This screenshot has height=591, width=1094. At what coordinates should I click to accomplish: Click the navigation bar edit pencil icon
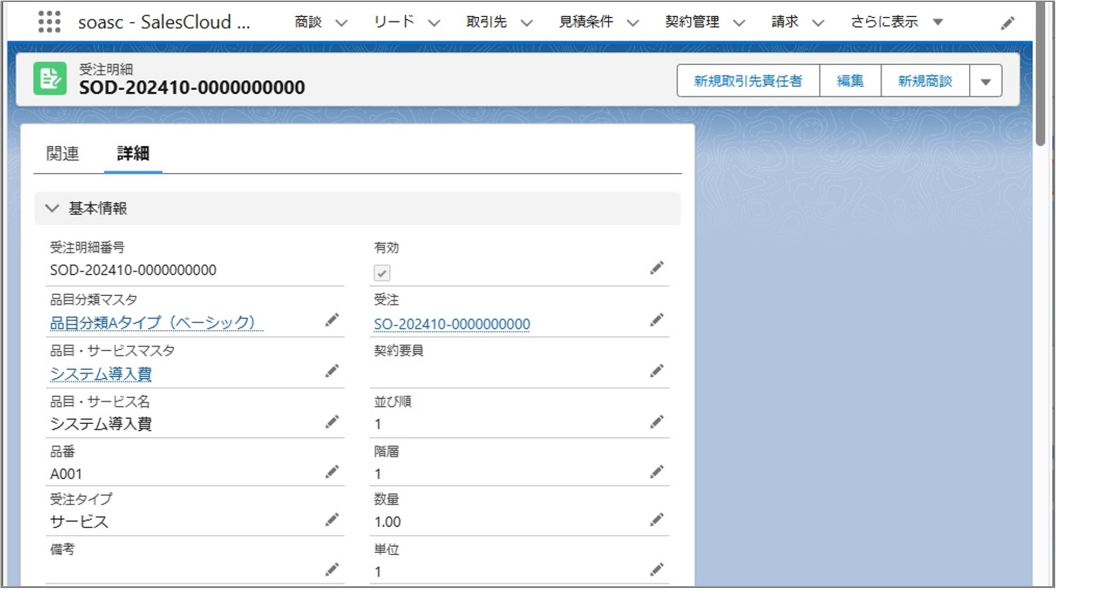click(x=1007, y=23)
